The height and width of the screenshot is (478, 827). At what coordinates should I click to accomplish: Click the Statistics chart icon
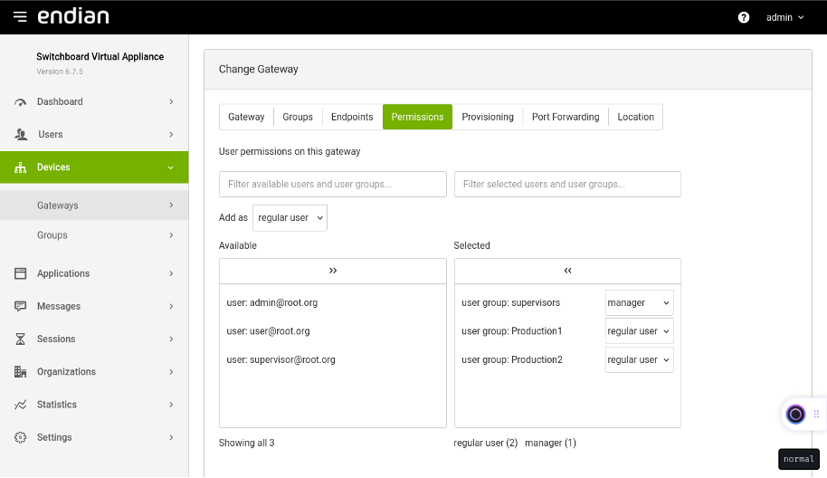pyautogui.click(x=21, y=405)
